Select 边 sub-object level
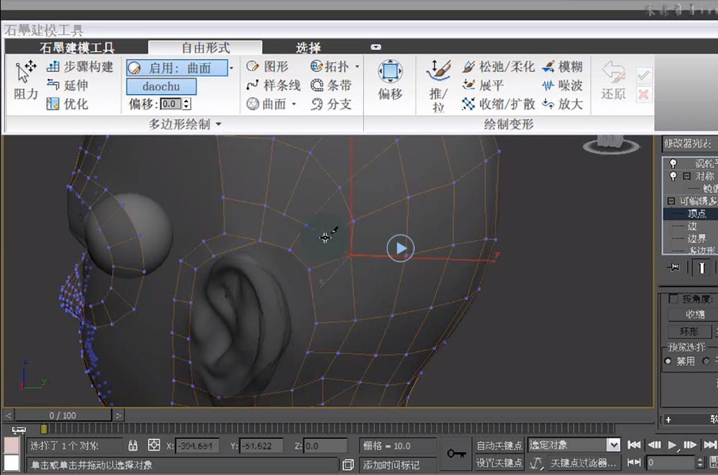The height and width of the screenshot is (475, 718). (692, 226)
